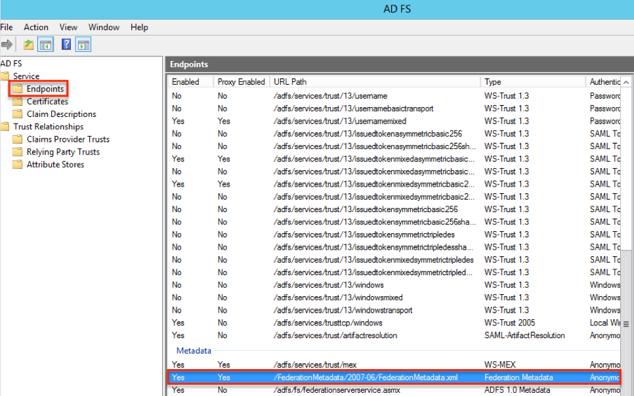Click the WS-Trust 2005 type cell
The width and height of the screenshot is (634, 396).
(x=509, y=323)
